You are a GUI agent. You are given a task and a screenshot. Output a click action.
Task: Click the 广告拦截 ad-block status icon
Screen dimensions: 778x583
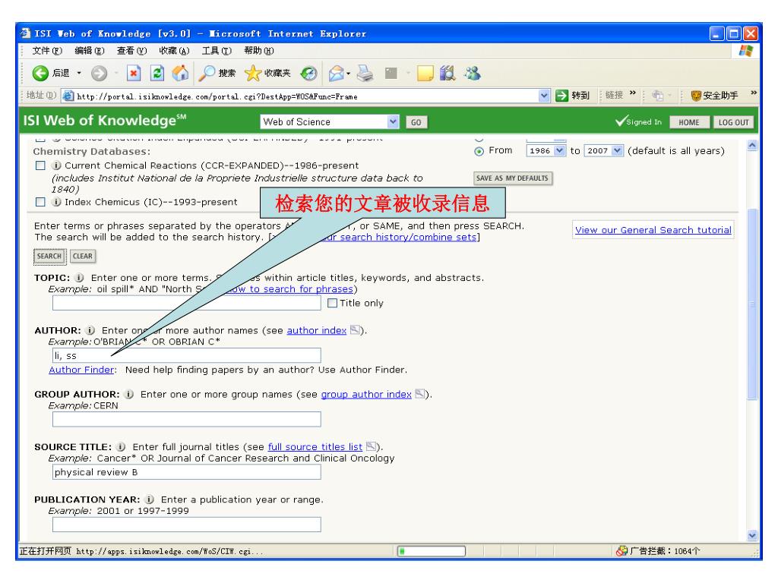621,551
